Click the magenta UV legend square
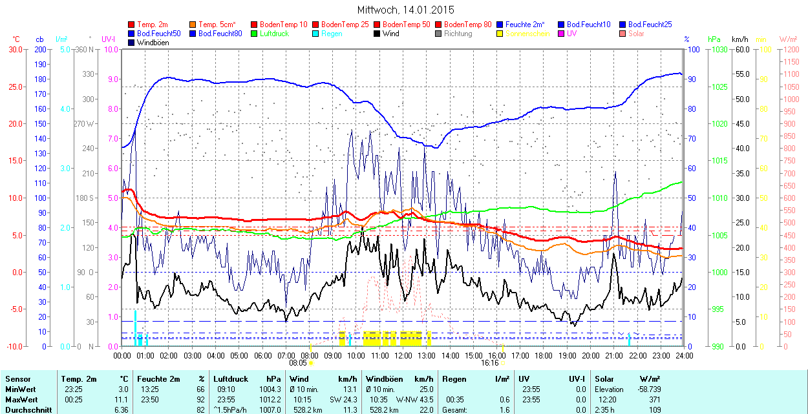Viewport: 808px width, 414px height. [x=562, y=34]
